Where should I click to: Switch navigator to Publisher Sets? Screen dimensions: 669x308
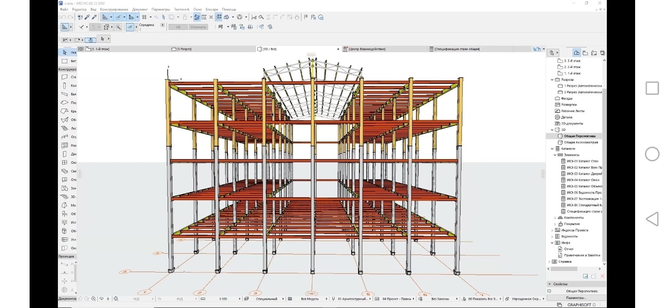click(602, 53)
